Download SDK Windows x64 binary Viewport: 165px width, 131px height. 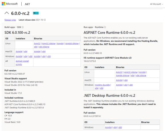44,56
